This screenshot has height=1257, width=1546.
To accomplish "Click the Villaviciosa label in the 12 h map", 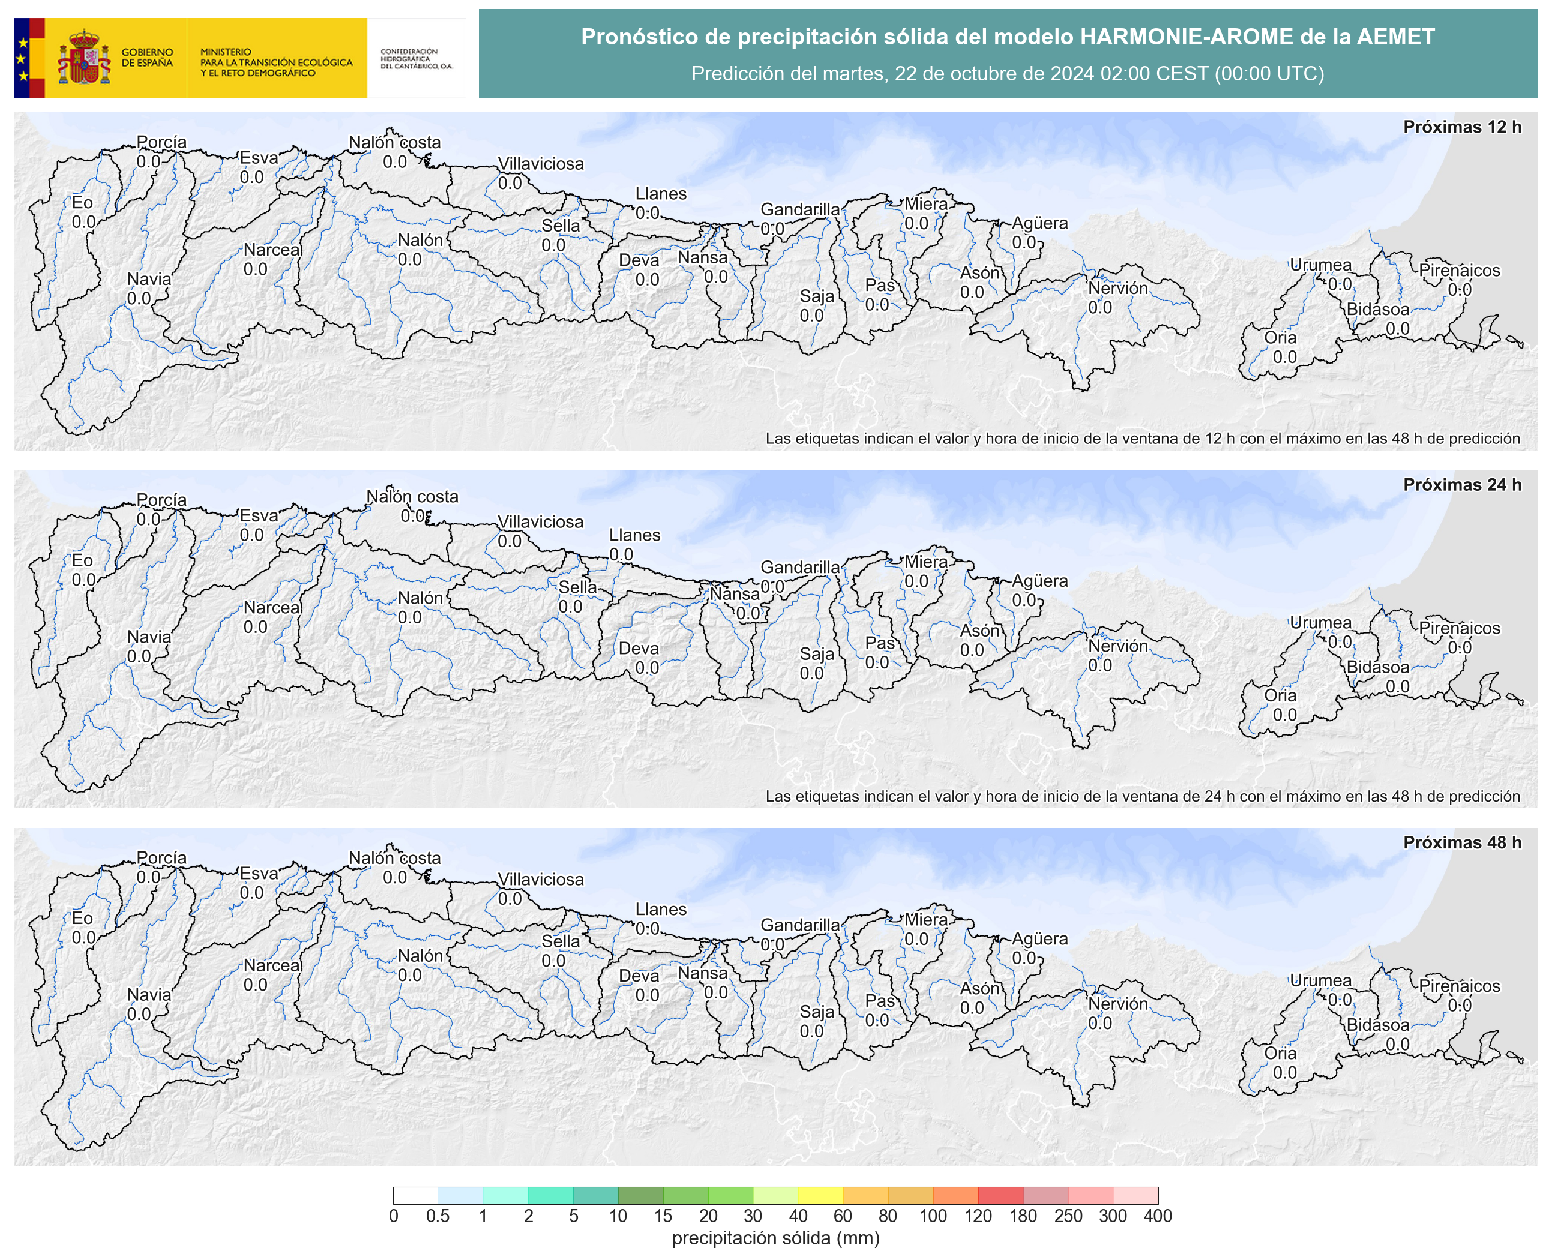I will (x=540, y=164).
